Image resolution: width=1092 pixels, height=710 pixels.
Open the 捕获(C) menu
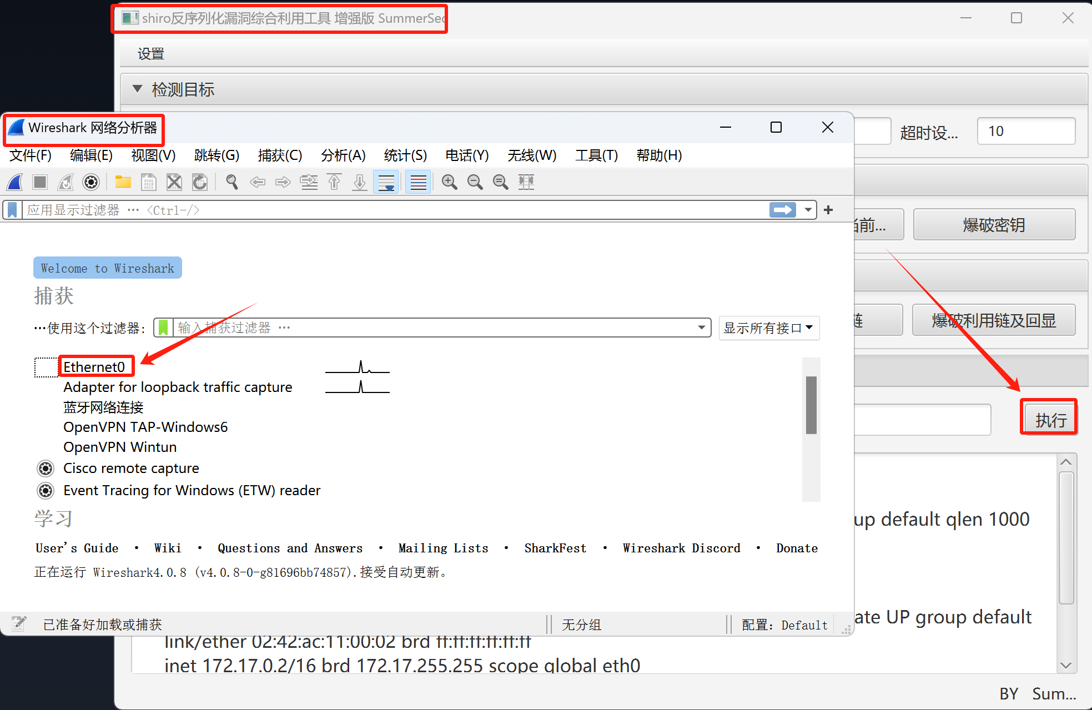pyautogui.click(x=280, y=155)
